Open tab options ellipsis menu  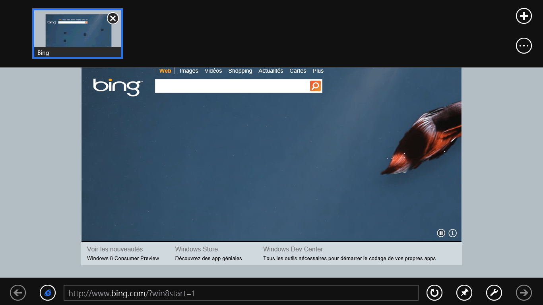click(x=524, y=46)
